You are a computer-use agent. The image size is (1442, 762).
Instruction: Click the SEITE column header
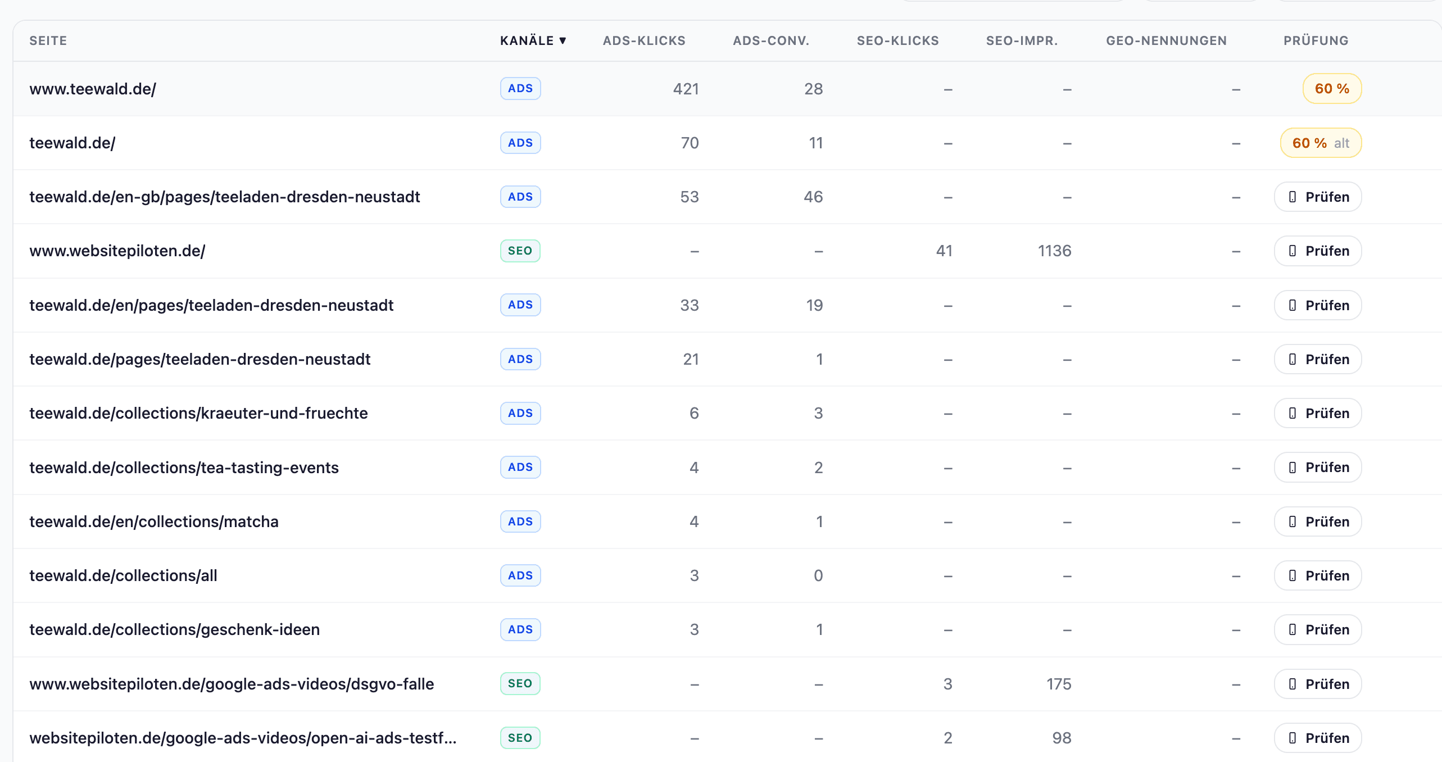point(48,40)
